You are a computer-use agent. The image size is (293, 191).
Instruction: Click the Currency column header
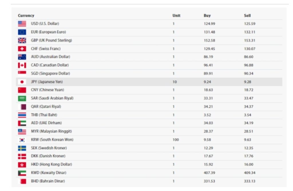[x=26, y=15]
